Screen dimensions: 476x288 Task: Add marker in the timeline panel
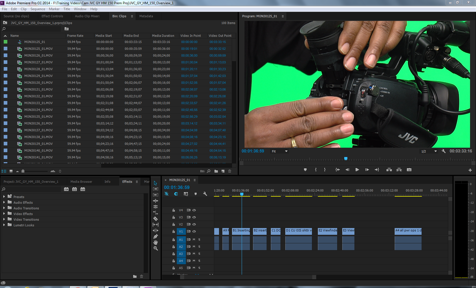(x=195, y=194)
